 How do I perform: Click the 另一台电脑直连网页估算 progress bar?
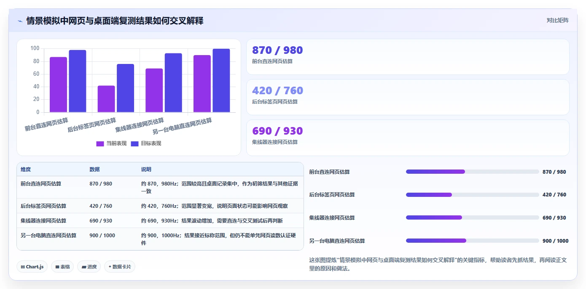point(472,241)
